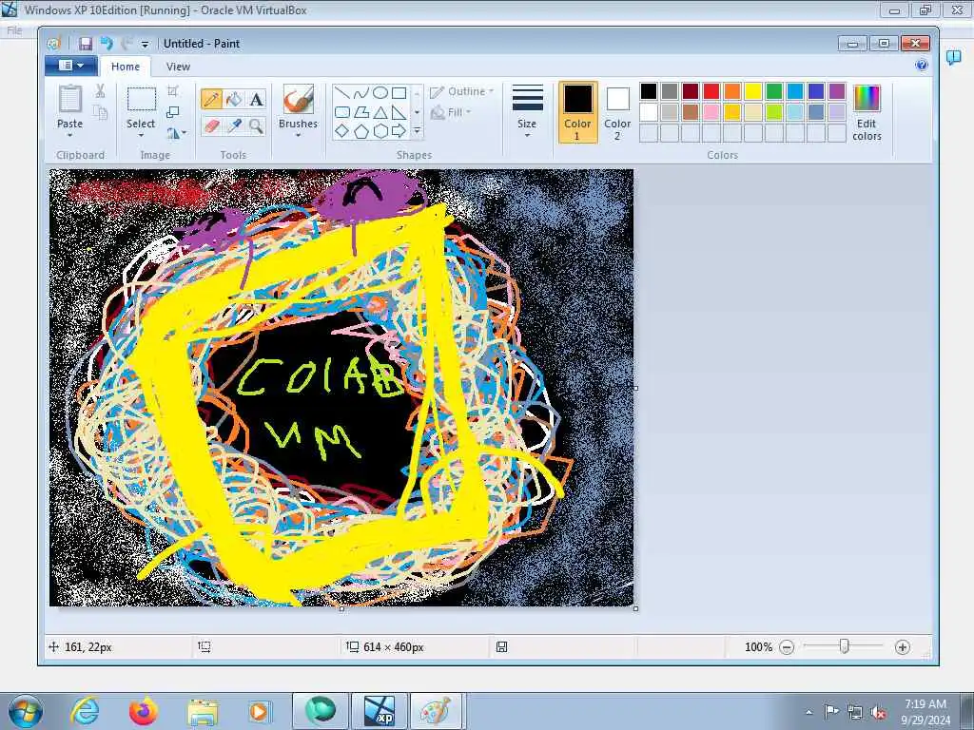Pick the green color swatch
This screenshot has width=974, height=730.
click(x=774, y=91)
